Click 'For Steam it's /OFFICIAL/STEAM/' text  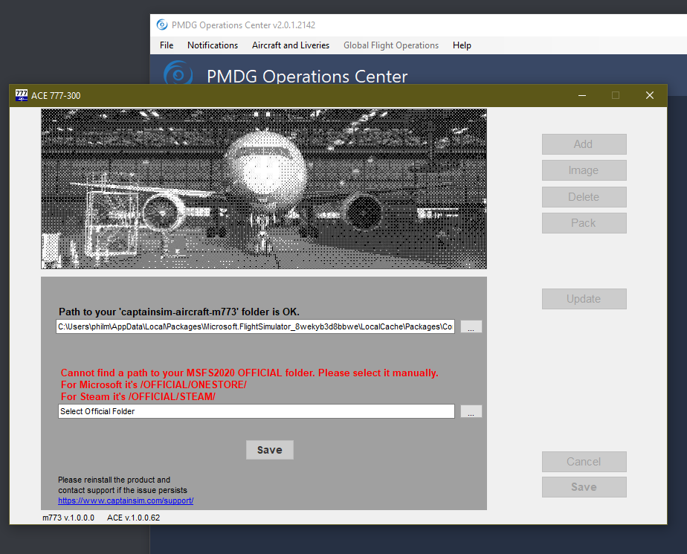(x=138, y=396)
